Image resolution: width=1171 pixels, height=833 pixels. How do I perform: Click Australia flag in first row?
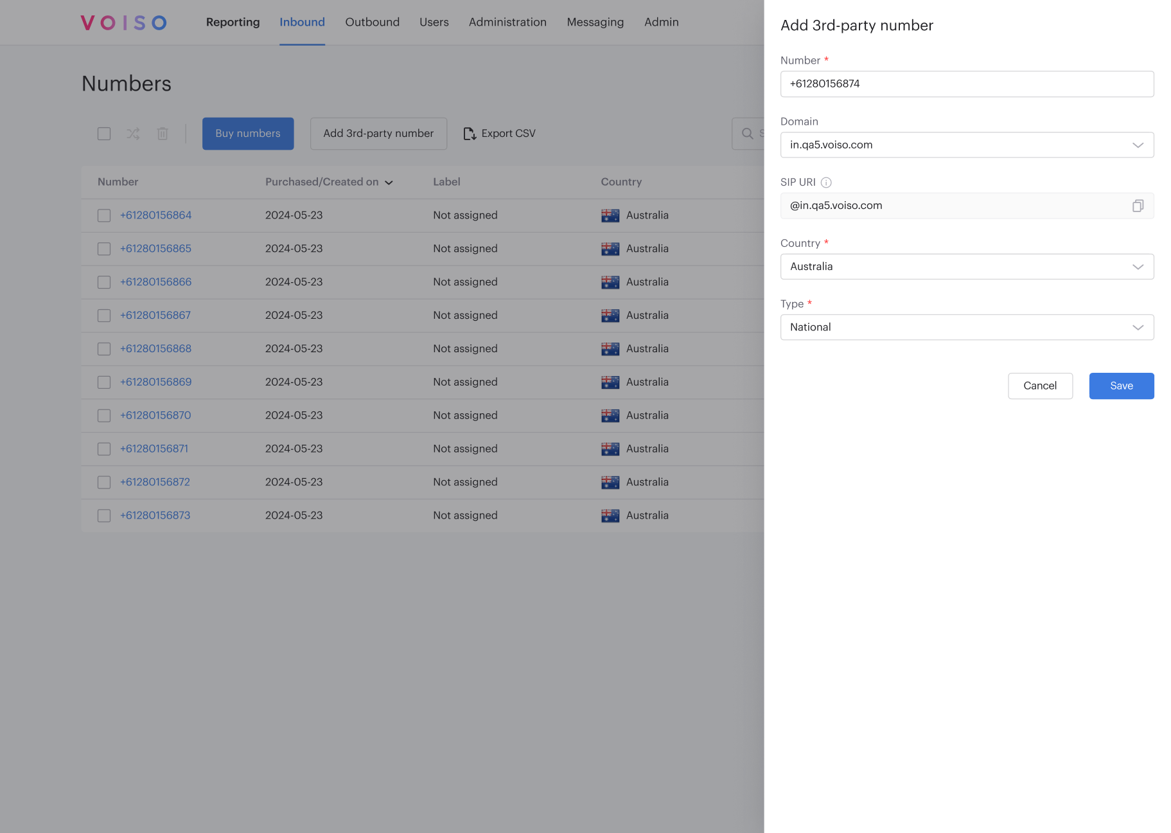[610, 215]
